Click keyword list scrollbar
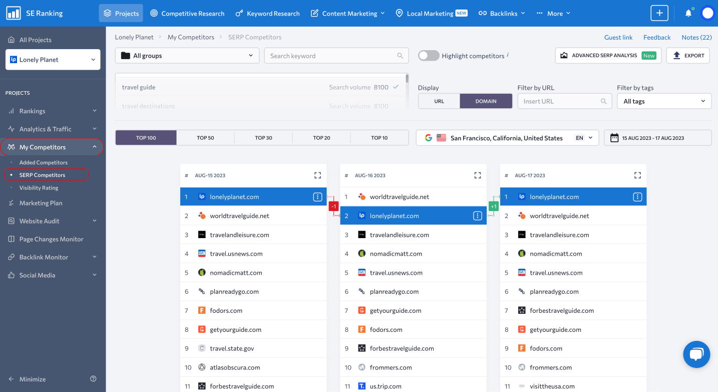 [407, 79]
